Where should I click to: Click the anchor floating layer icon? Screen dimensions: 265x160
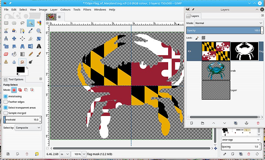[247, 123]
